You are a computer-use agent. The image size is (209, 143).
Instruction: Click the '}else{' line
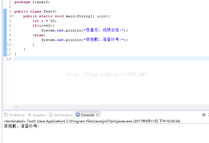tap(39, 35)
